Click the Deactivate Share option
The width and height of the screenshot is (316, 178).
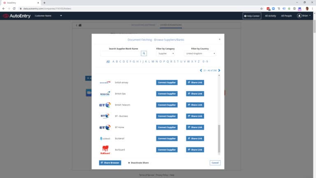138,163
